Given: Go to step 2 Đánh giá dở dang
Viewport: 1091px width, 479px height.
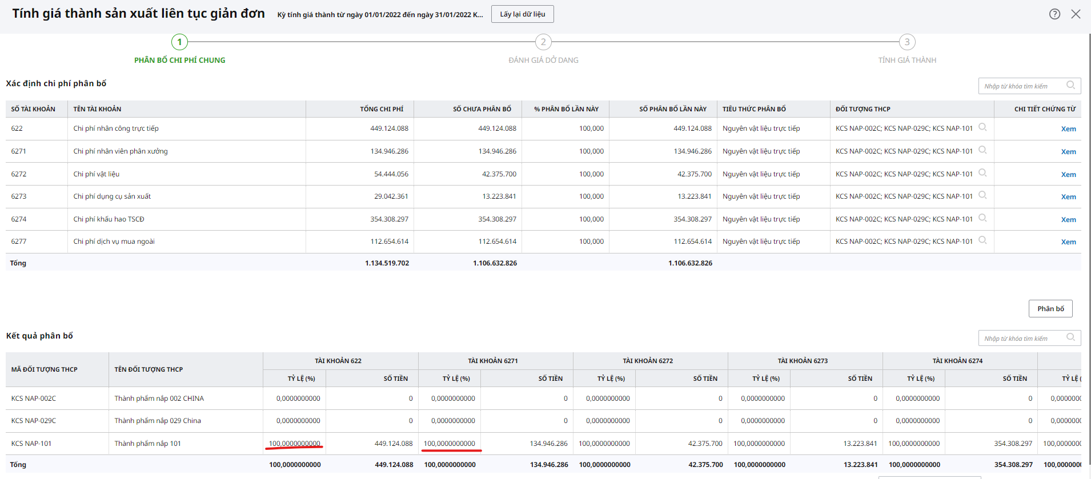Looking at the screenshot, I should [x=543, y=42].
